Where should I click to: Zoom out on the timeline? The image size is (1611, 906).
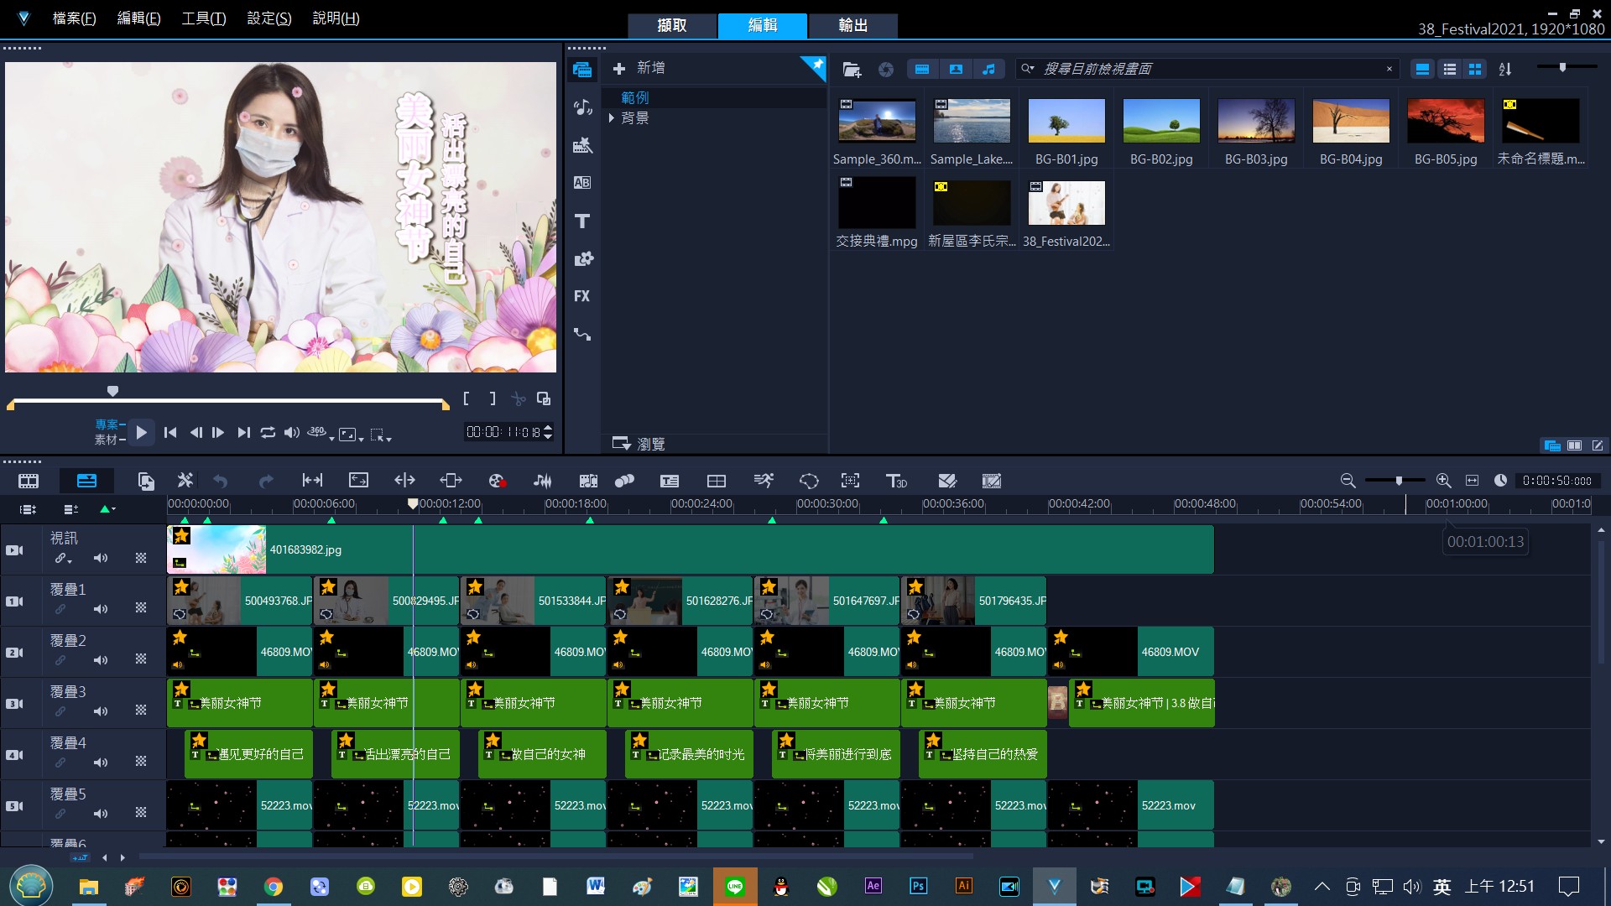(x=1348, y=481)
